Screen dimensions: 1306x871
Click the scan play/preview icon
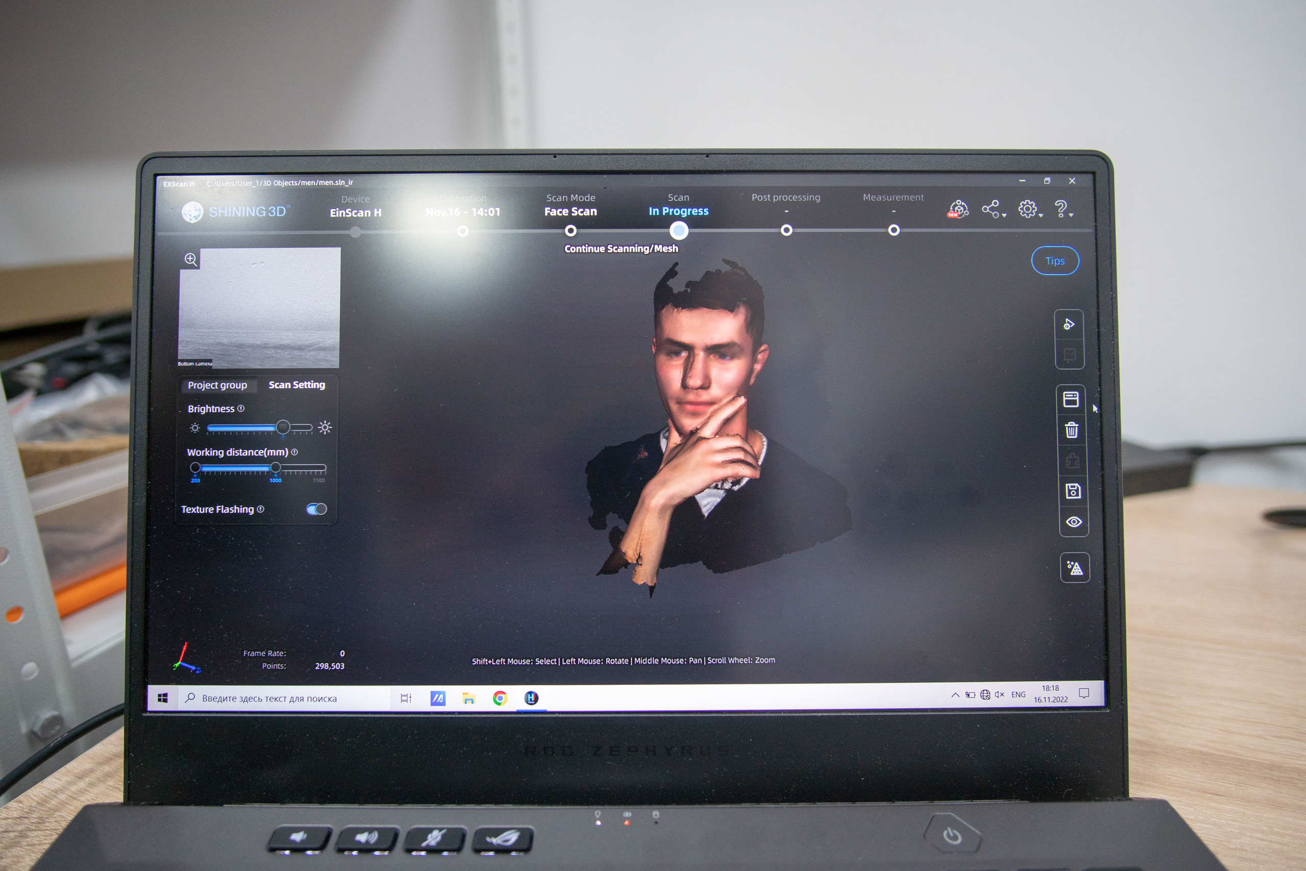pos(1068,325)
